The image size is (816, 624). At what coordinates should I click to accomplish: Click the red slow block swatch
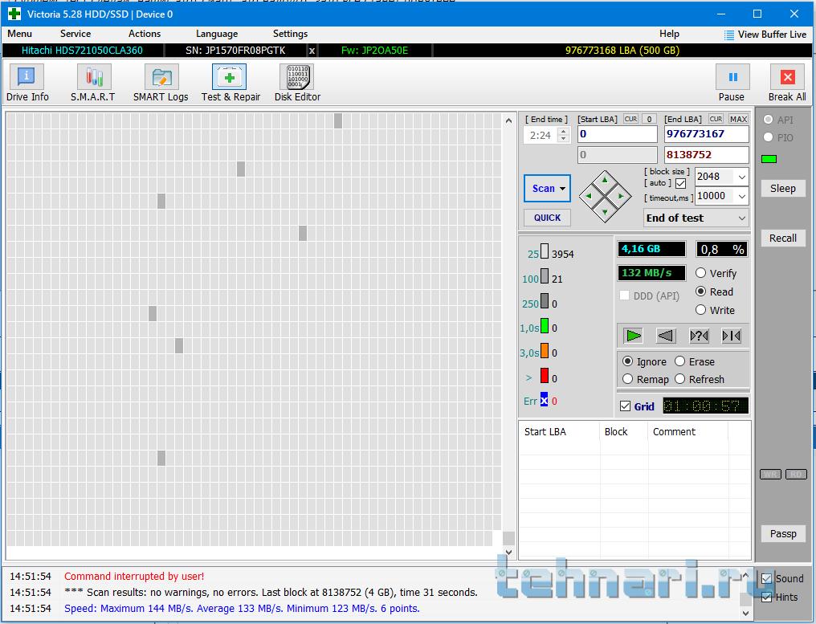[545, 375]
